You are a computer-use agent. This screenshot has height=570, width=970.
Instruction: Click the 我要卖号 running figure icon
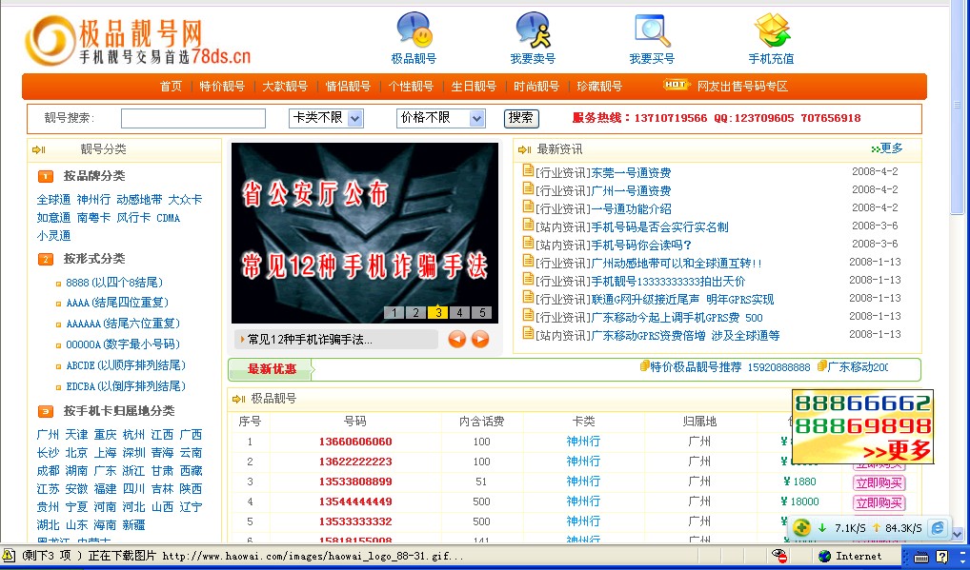pos(533,30)
